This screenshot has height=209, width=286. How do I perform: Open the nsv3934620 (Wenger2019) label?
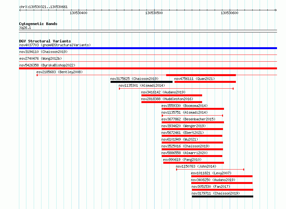coord(183,126)
